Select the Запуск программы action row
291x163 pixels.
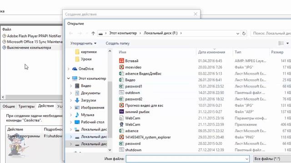pos(35,136)
